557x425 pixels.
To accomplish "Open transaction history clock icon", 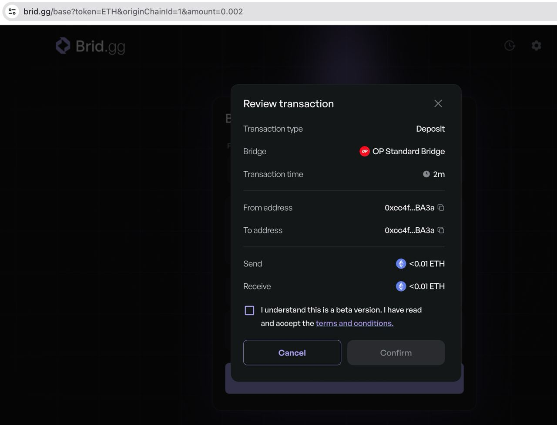I will 510,46.
